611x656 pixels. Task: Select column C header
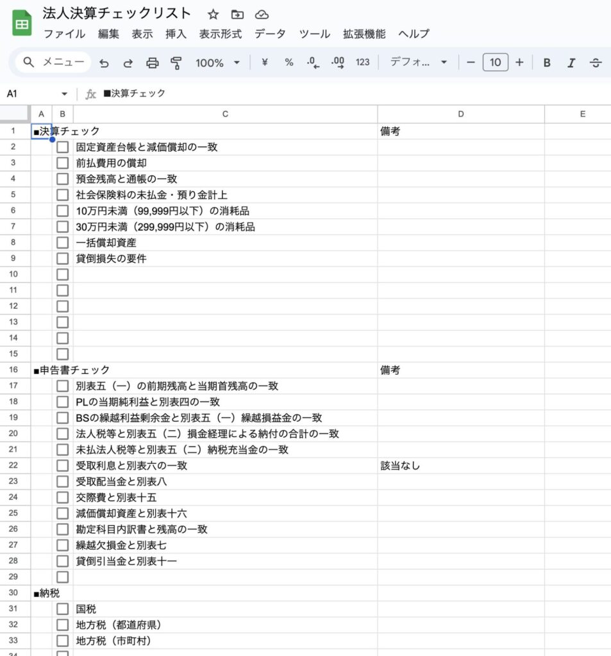(x=225, y=114)
